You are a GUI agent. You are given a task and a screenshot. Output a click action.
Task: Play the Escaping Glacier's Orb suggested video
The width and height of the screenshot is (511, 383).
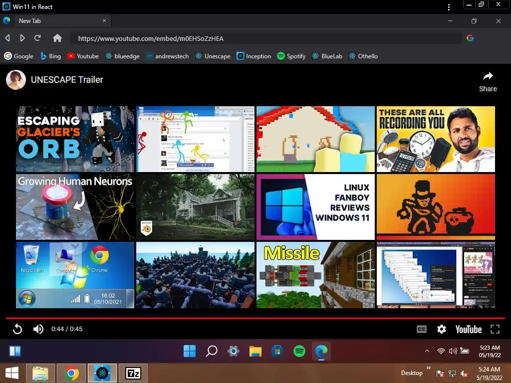(75, 139)
